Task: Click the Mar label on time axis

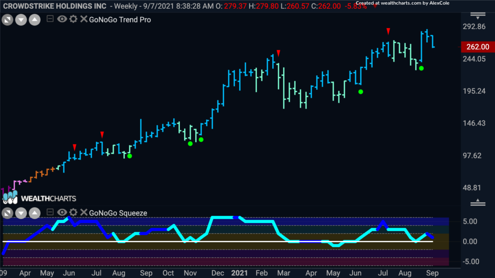Action: (283, 273)
